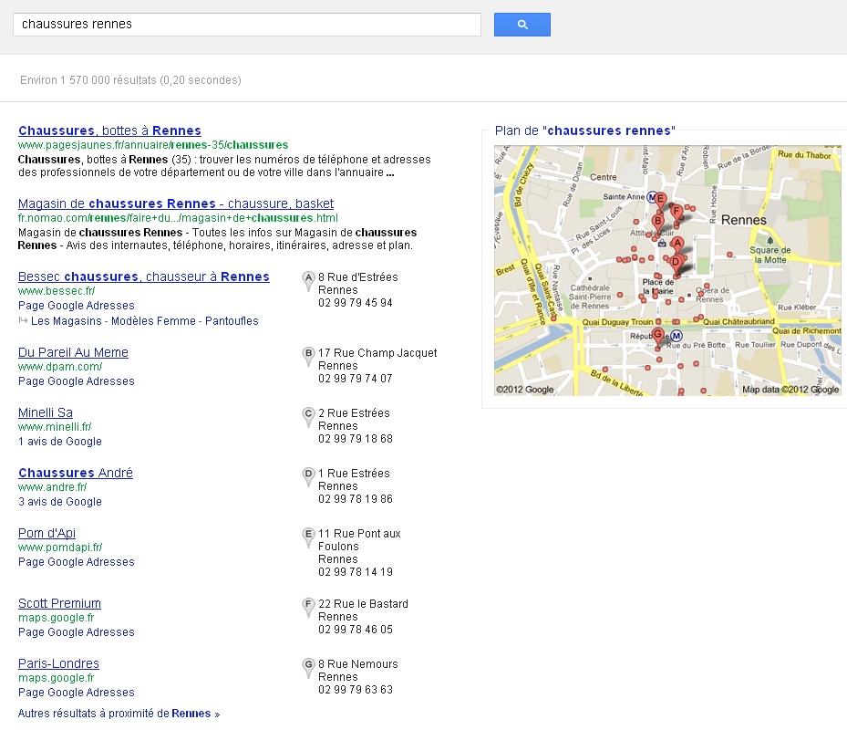This screenshot has height=730, width=847.
Task: Click phone number 02 99 78 46 05
Action: point(355,630)
